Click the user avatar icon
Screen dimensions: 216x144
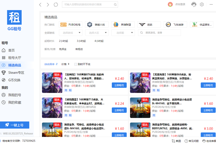tap(170, 4)
